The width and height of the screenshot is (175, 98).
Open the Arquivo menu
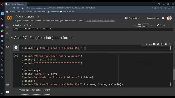tap(18, 21)
